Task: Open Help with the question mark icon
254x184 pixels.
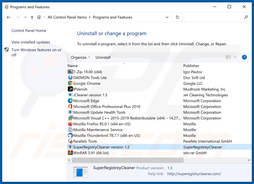Action: [244, 57]
